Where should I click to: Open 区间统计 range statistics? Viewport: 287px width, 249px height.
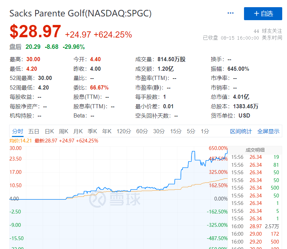[241, 131]
